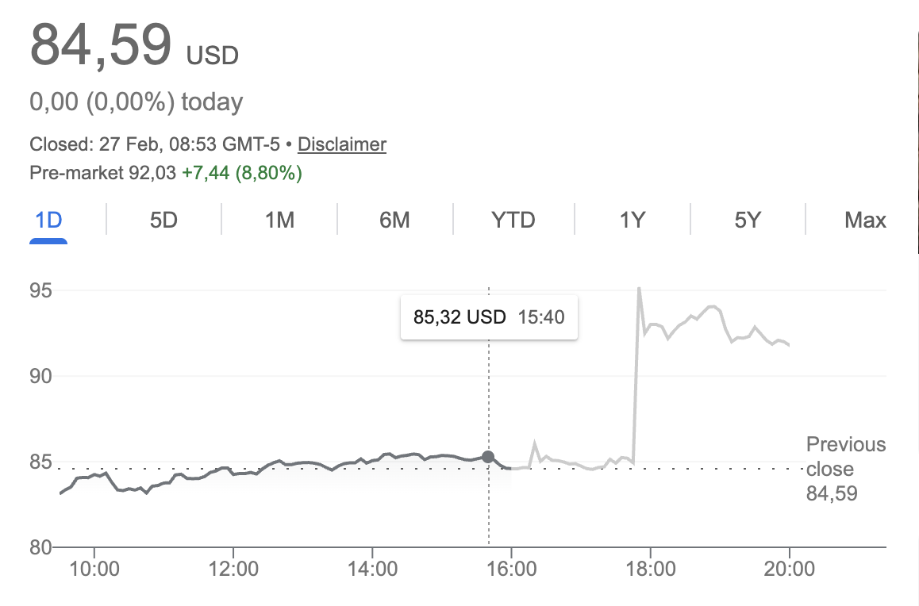Open the Disclaimer link
The width and height of the screenshot is (919, 606).
[342, 144]
